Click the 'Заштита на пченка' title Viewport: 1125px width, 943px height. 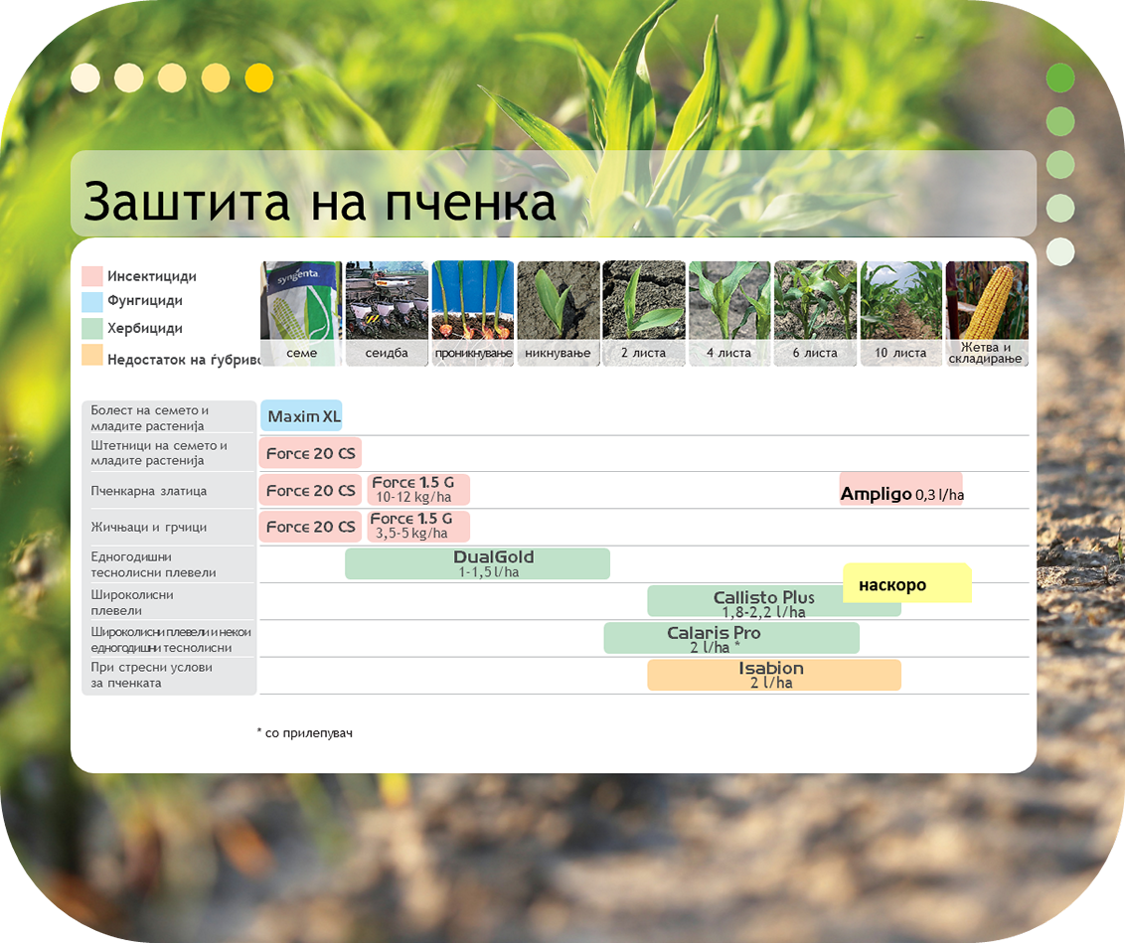(x=319, y=202)
